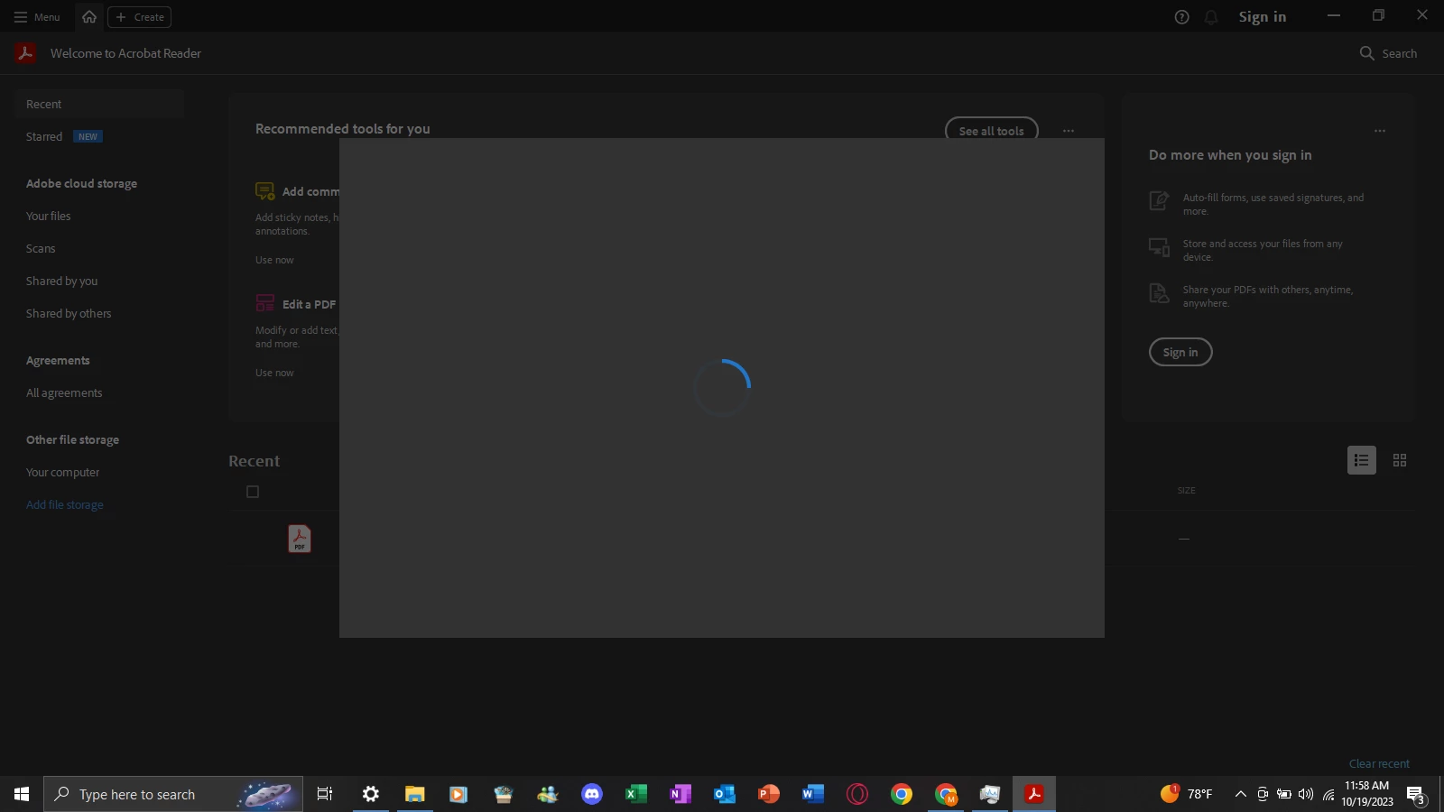Click the SIZE column header
Viewport: 1444px width, 812px height.
coord(1186,491)
